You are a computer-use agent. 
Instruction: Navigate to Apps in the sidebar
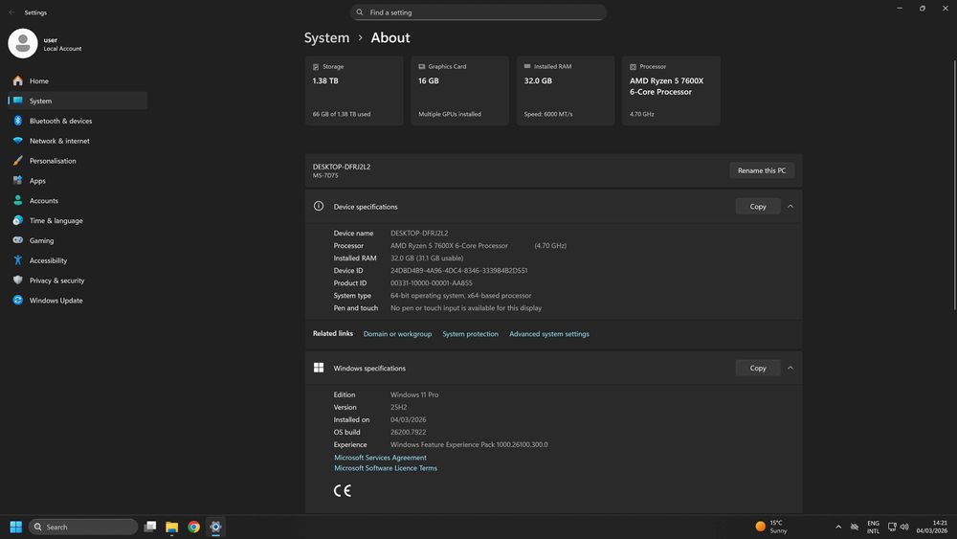(37, 181)
